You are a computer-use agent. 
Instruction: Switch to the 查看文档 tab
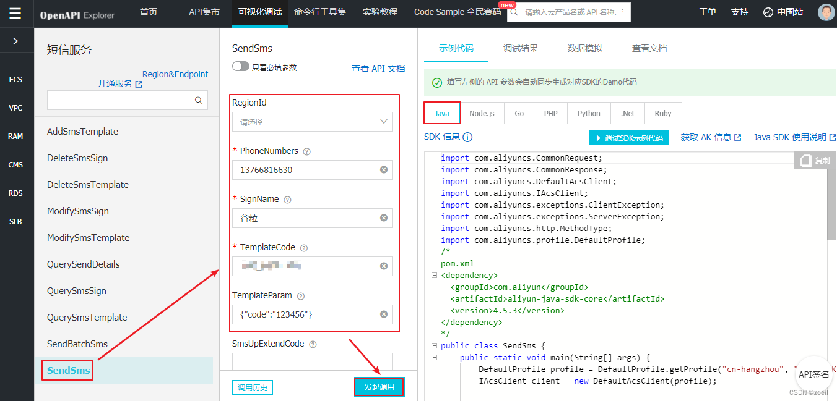(x=649, y=48)
